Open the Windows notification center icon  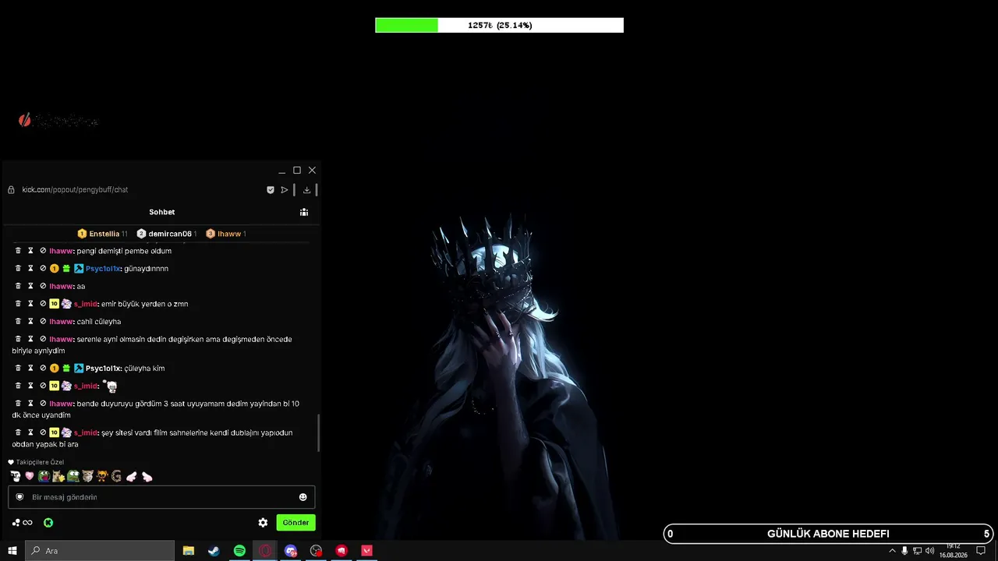click(x=982, y=551)
